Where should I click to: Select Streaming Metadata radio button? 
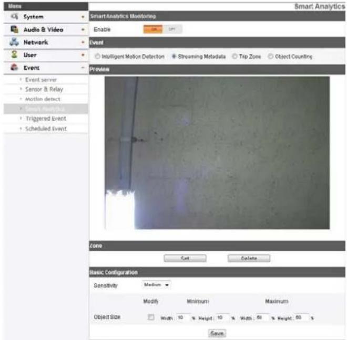click(174, 56)
